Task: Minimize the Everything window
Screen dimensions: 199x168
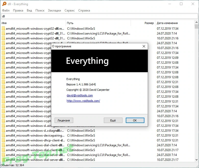Action: point(170,4)
